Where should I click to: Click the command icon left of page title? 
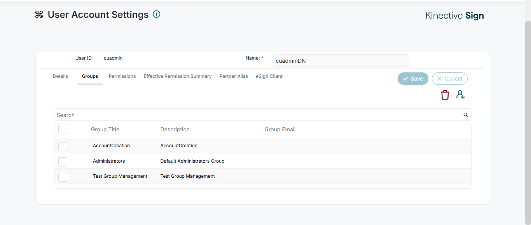pyautogui.click(x=39, y=15)
